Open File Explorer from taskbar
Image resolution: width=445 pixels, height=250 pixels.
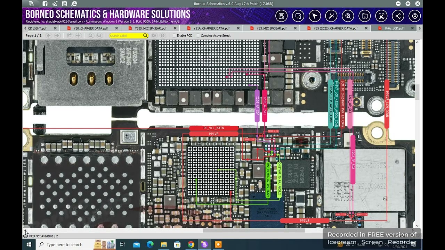click(163, 244)
